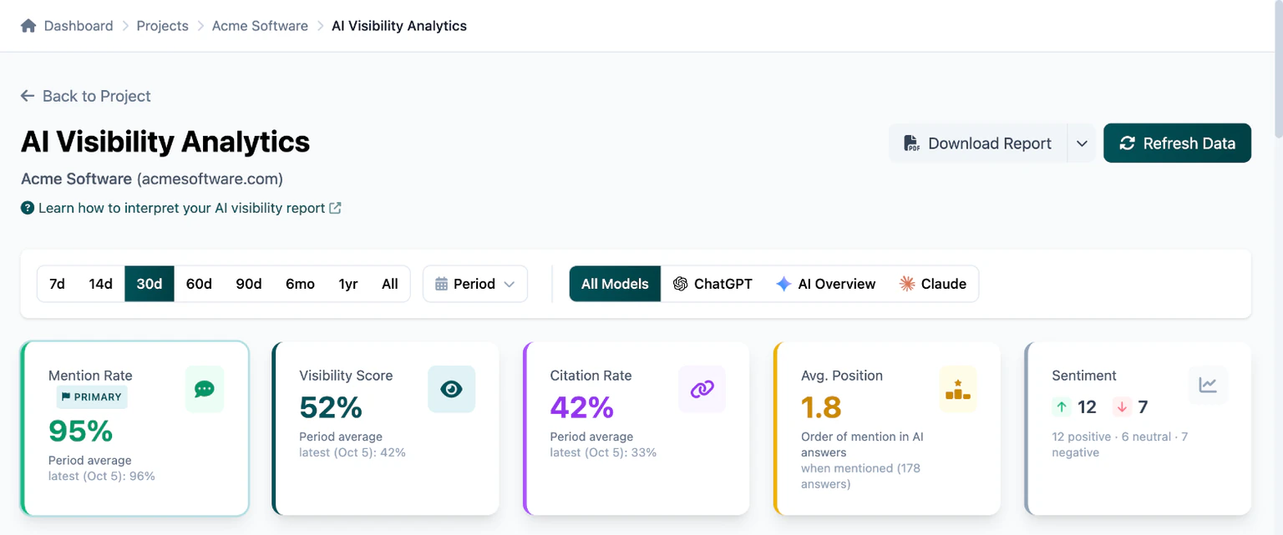Click the back arrow icon
Image resolution: width=1283 pixels, height=535 pixels.
pos(28,96)
